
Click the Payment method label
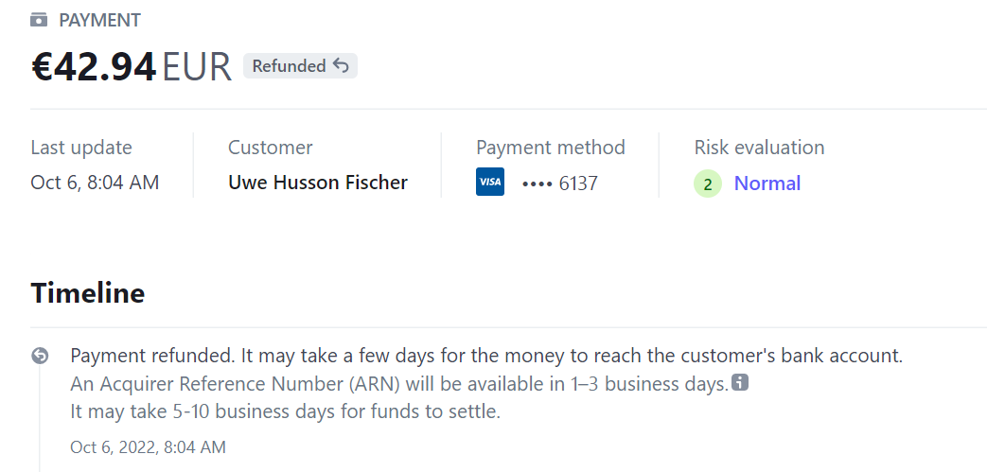point(550,148)
